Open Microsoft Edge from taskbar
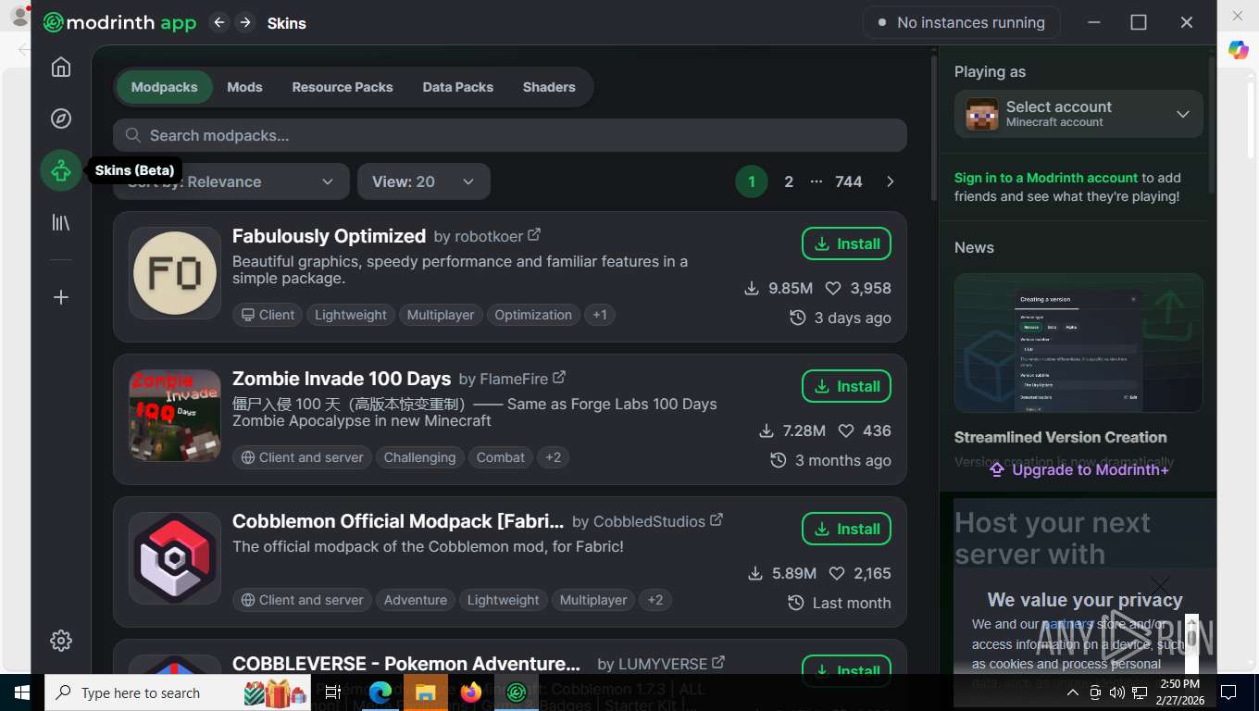Image resolution: width=1259 pixels, height=711 pixels. click(380, 692)
